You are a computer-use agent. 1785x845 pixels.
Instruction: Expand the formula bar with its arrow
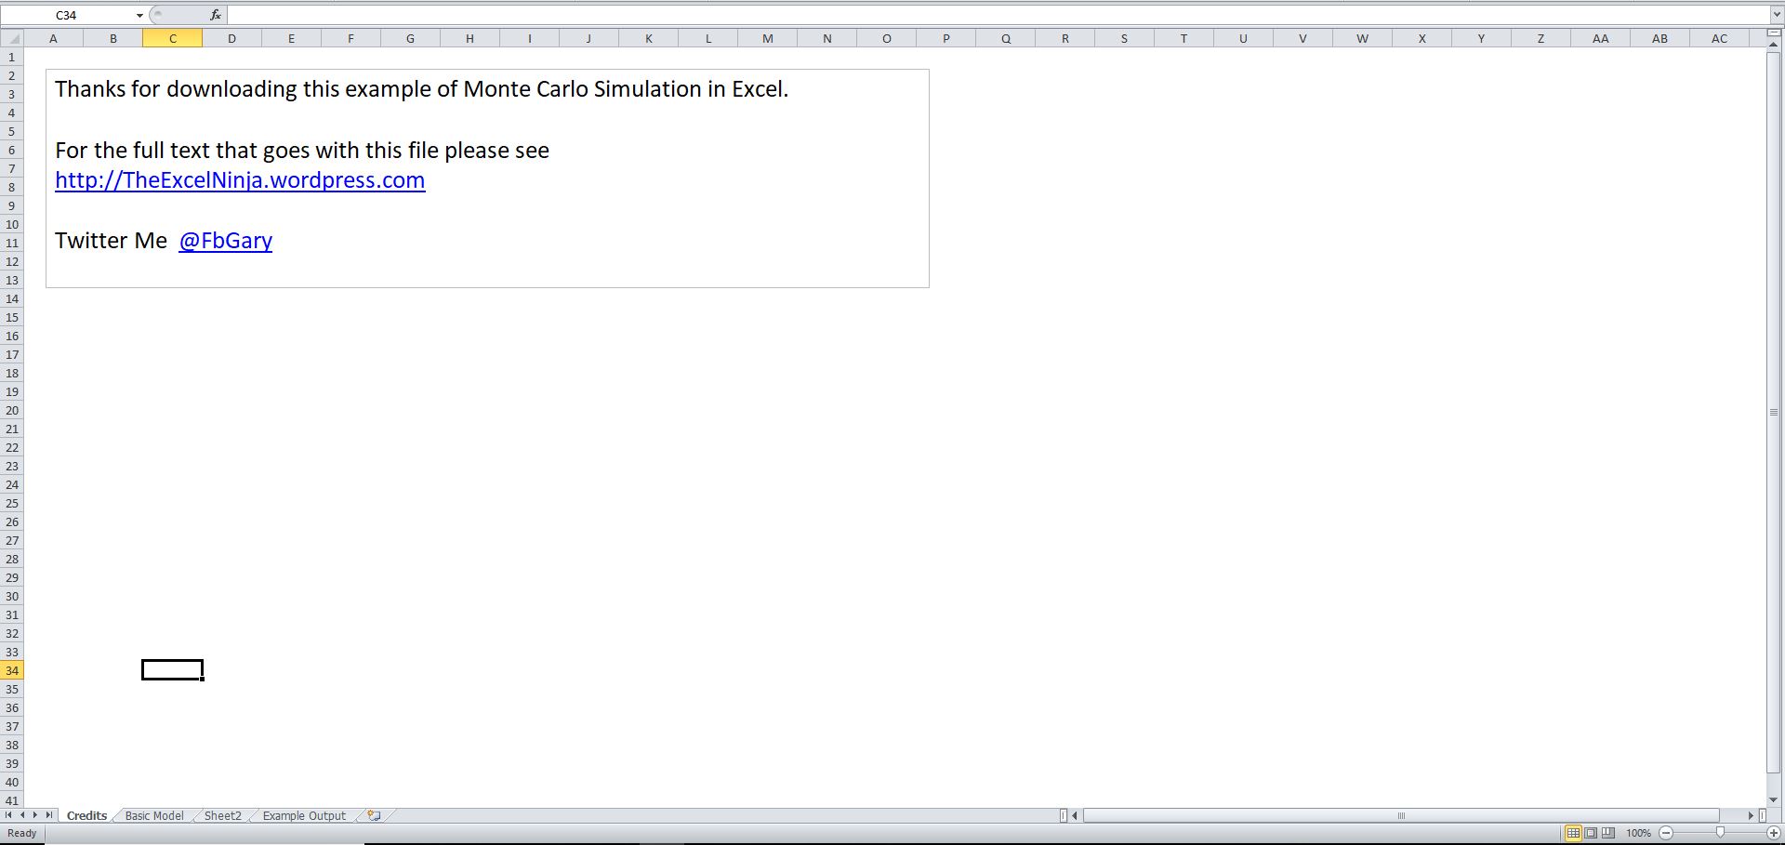coord(1776,15)
